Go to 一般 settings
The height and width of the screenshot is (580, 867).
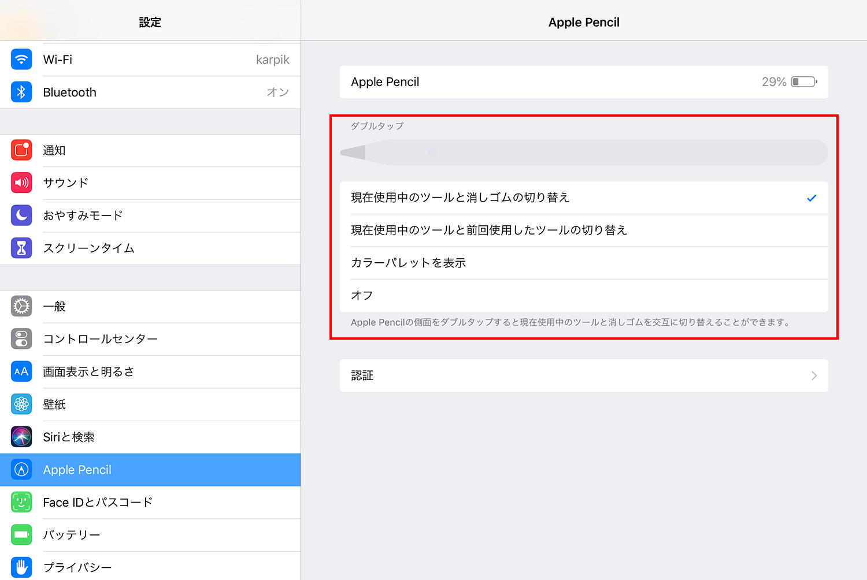[150, 306]
